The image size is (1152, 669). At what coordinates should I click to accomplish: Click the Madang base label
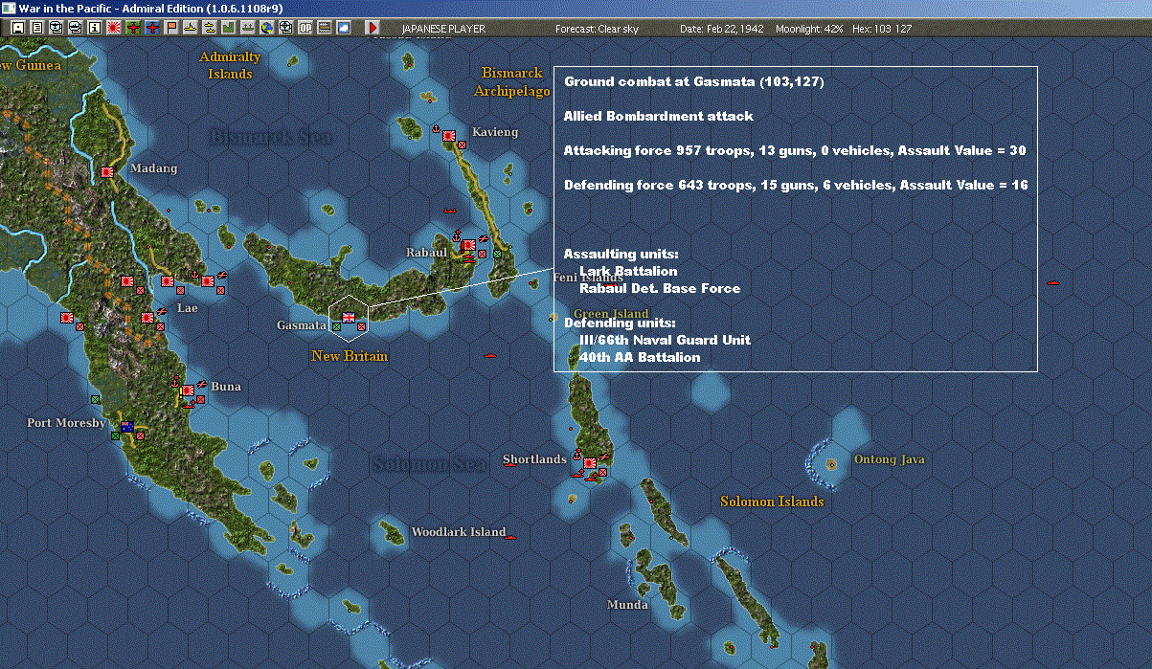pos(154,168)
